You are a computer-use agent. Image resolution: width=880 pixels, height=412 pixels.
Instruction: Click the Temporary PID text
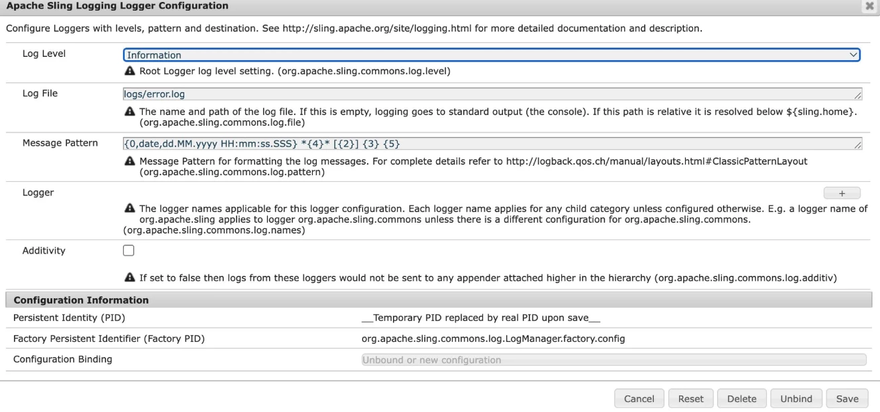click(481, 318)
